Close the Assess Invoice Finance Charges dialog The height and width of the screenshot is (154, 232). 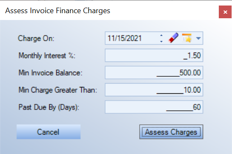click(x=225, y=12)
